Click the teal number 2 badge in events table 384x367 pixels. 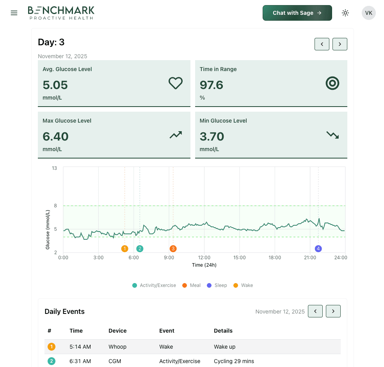[x=52, y=361]
